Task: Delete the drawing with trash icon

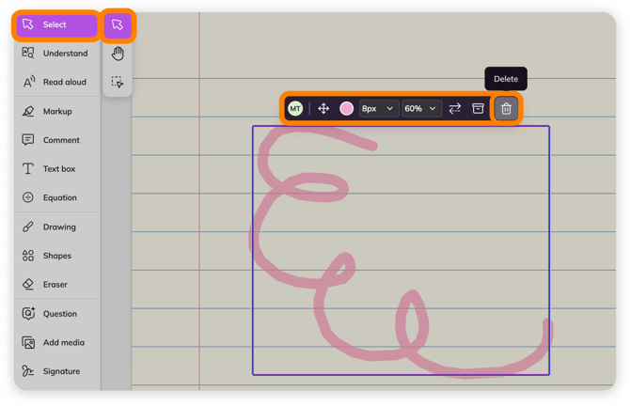Action: point(506,108)
